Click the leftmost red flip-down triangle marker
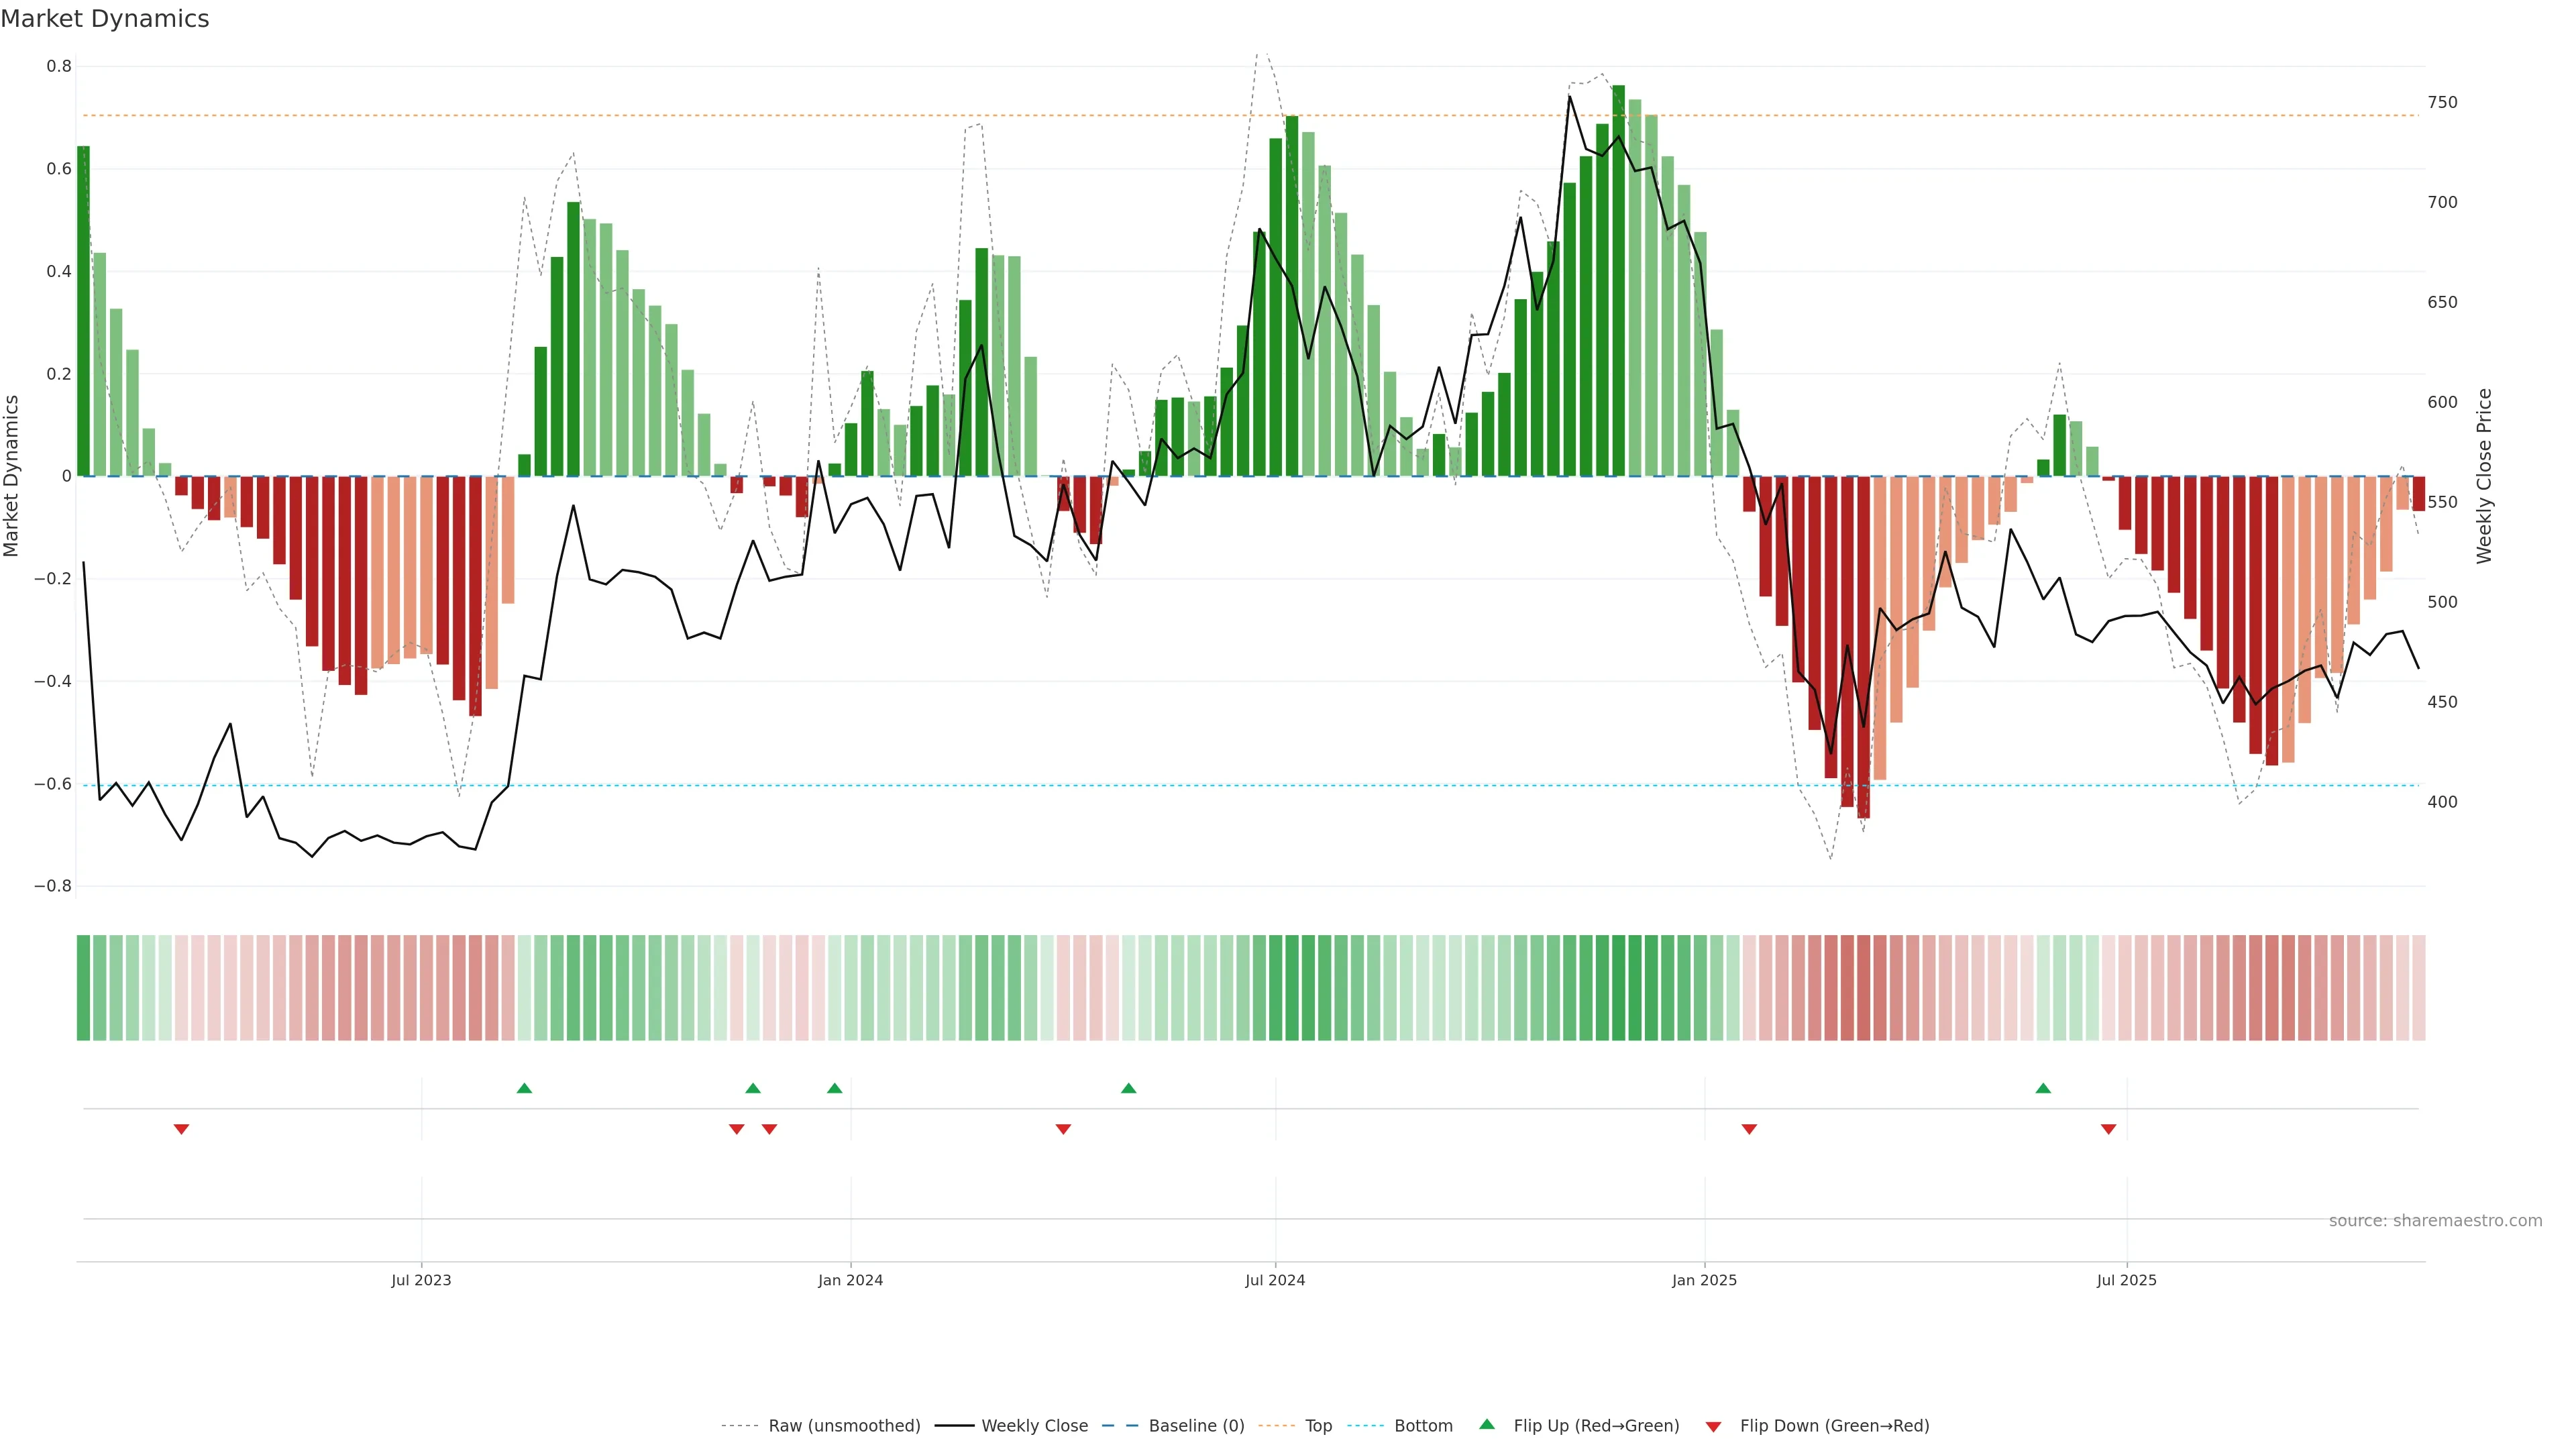This screenshot has width=2576, height=1449. pos(181,1129)
